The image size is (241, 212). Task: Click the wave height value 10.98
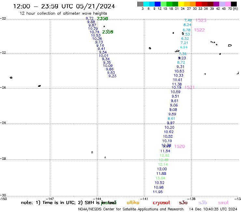(159, 187)
